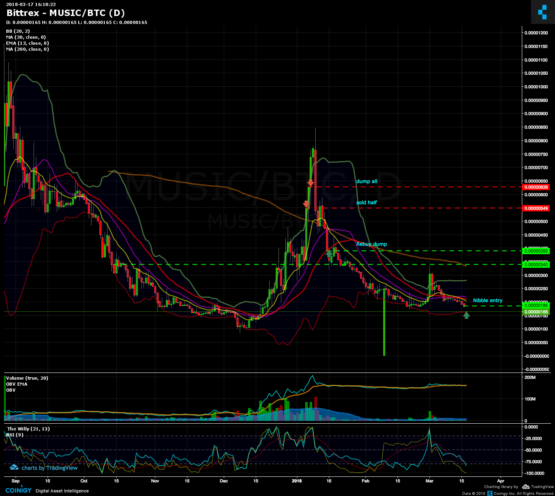Open the 'TradingView' text link at bottom right

click(x=542, y=487)
